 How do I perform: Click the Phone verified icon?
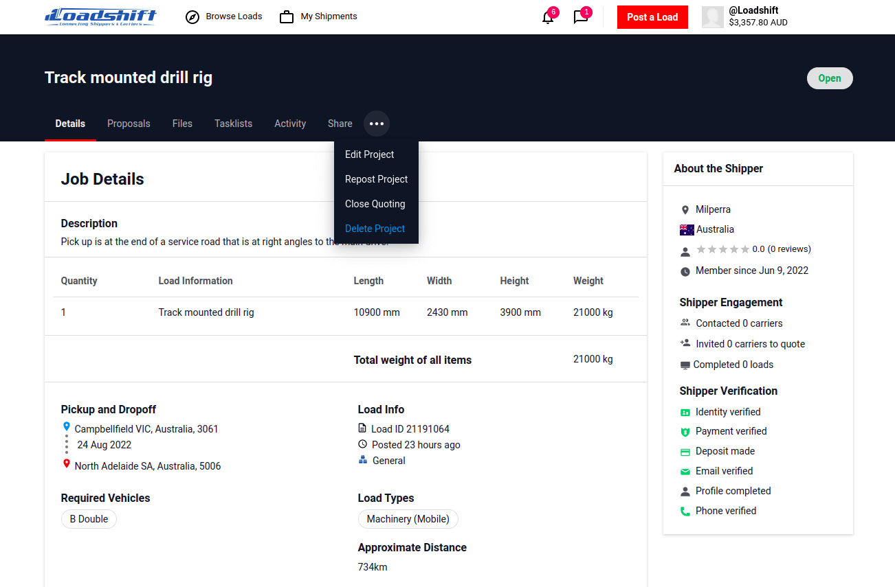[685, 511]
